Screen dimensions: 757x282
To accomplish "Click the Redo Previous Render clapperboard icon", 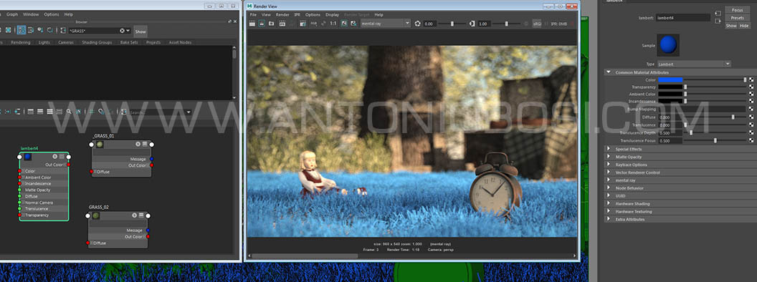I will click(252, 23).
